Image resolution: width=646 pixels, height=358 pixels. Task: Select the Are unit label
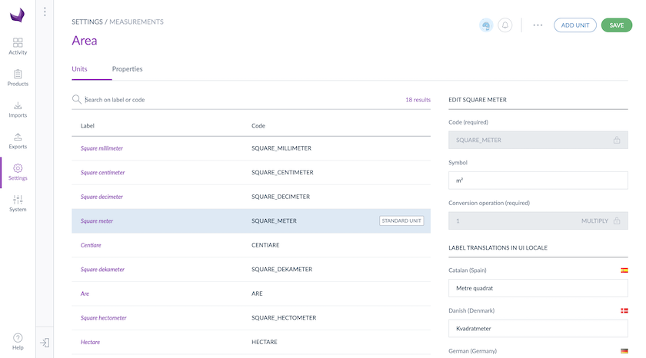85,293
